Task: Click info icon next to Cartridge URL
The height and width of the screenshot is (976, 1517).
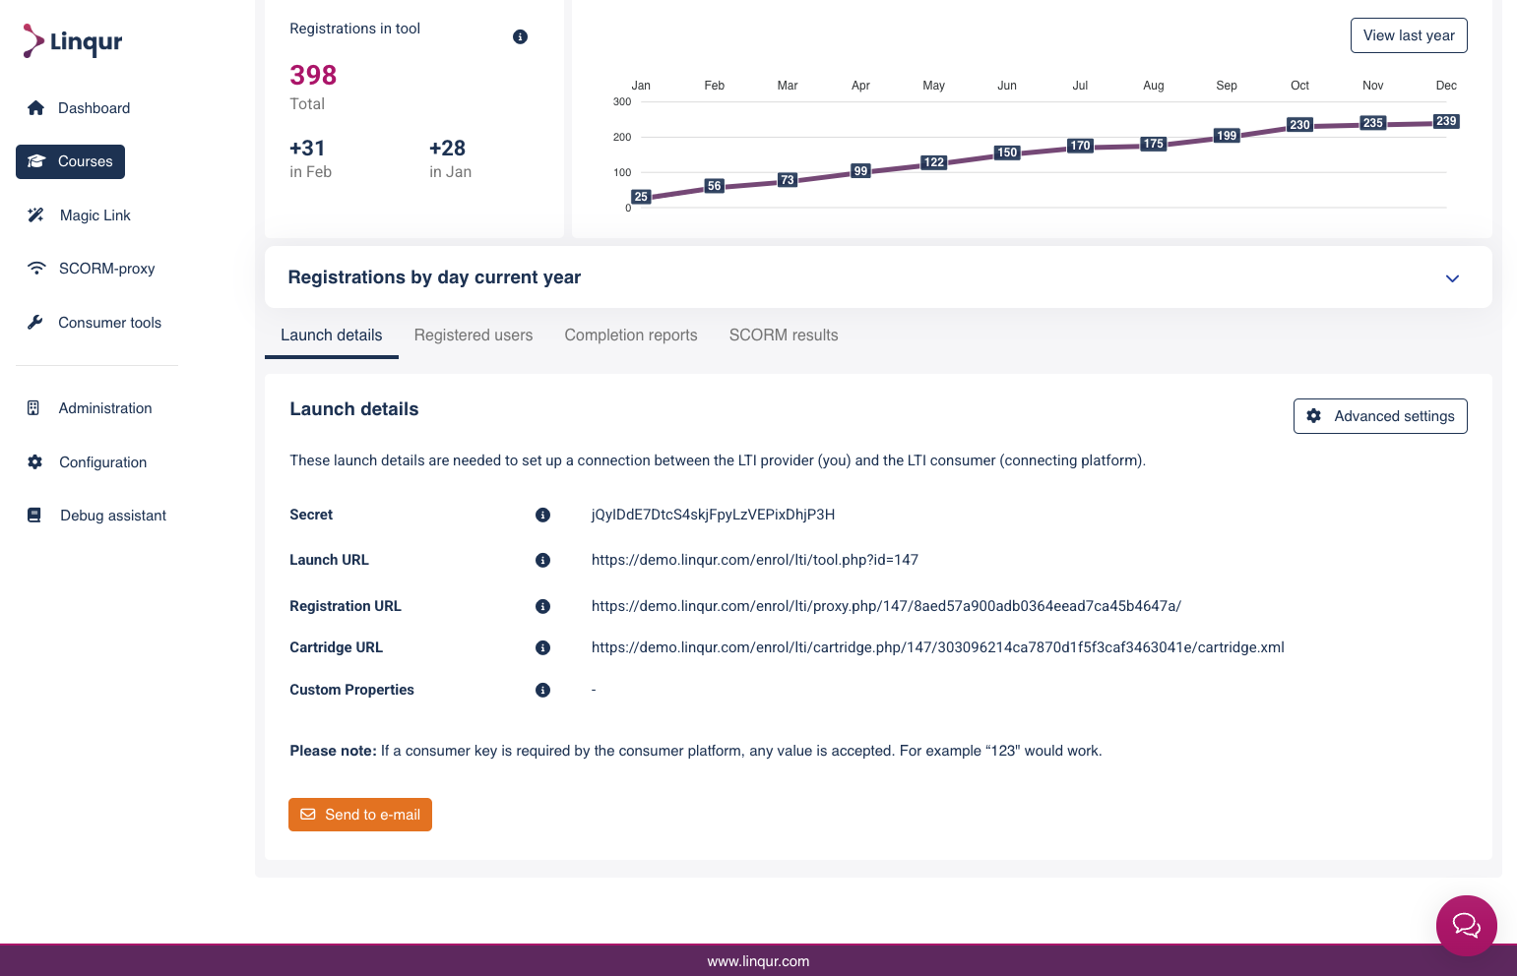Action: click(542, 647)
